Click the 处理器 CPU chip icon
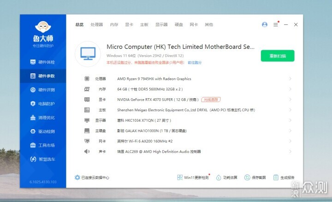The height and width of the screenshot is (202, 332). tap(87, 78)
